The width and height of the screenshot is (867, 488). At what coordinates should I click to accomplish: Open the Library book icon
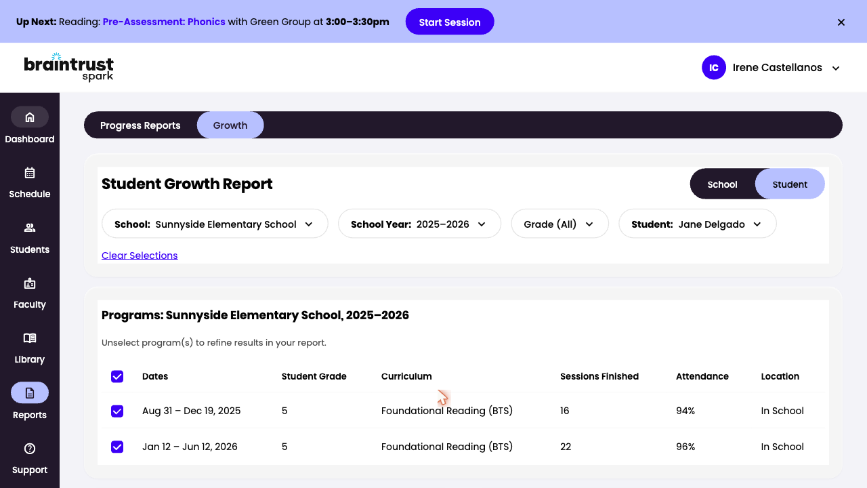click(x=30, y=338)
